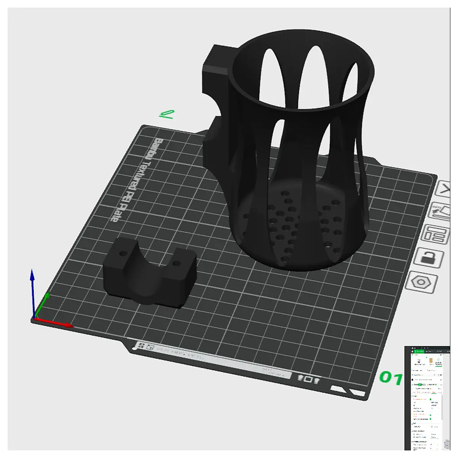Click the green 01 plate number
This screenshot has width=458, height=458.
(x=390, y=378)
